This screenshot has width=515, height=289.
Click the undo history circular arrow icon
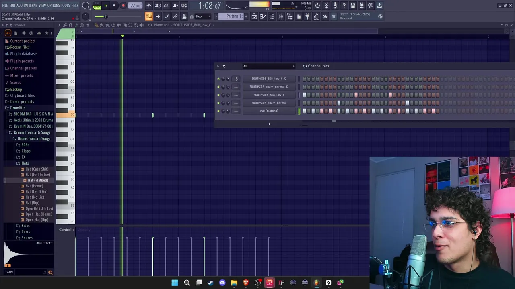point(317,6)
